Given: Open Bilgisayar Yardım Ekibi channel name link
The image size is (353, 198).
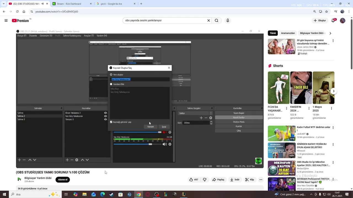Looking at the screenshot, I should (x=38, y=178).
